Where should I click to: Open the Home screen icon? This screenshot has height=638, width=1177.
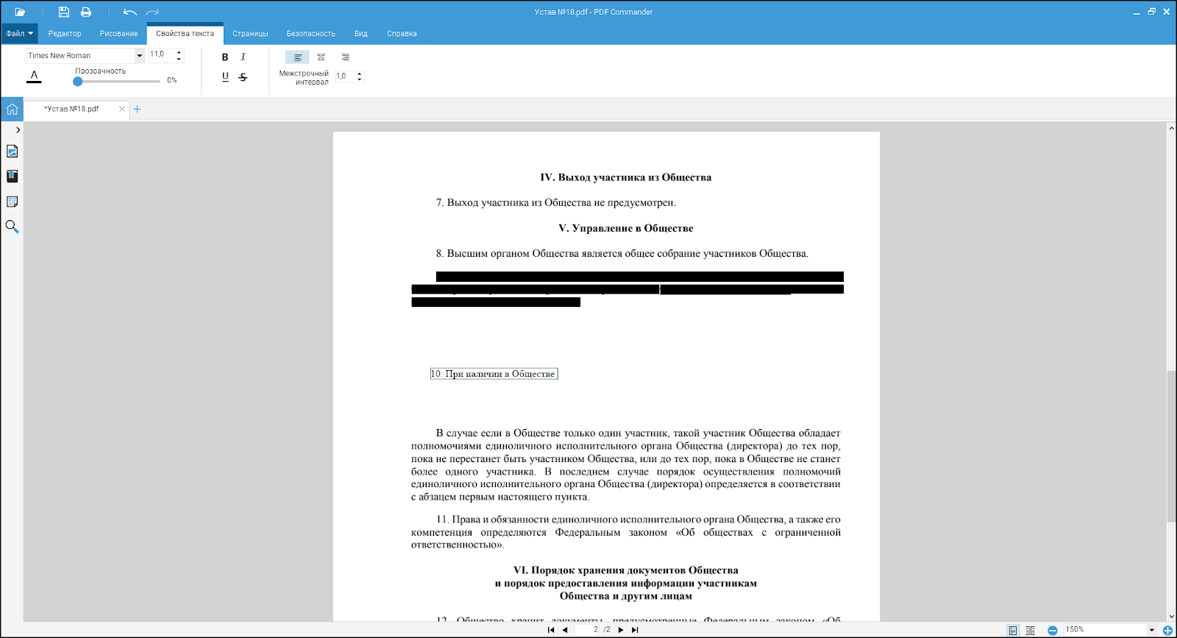(x=12, y=109)
